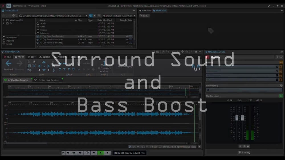Switch to the Edit ribbon tab

point(31,57)
